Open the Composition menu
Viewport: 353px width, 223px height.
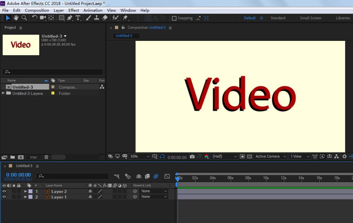click(37, 10)
